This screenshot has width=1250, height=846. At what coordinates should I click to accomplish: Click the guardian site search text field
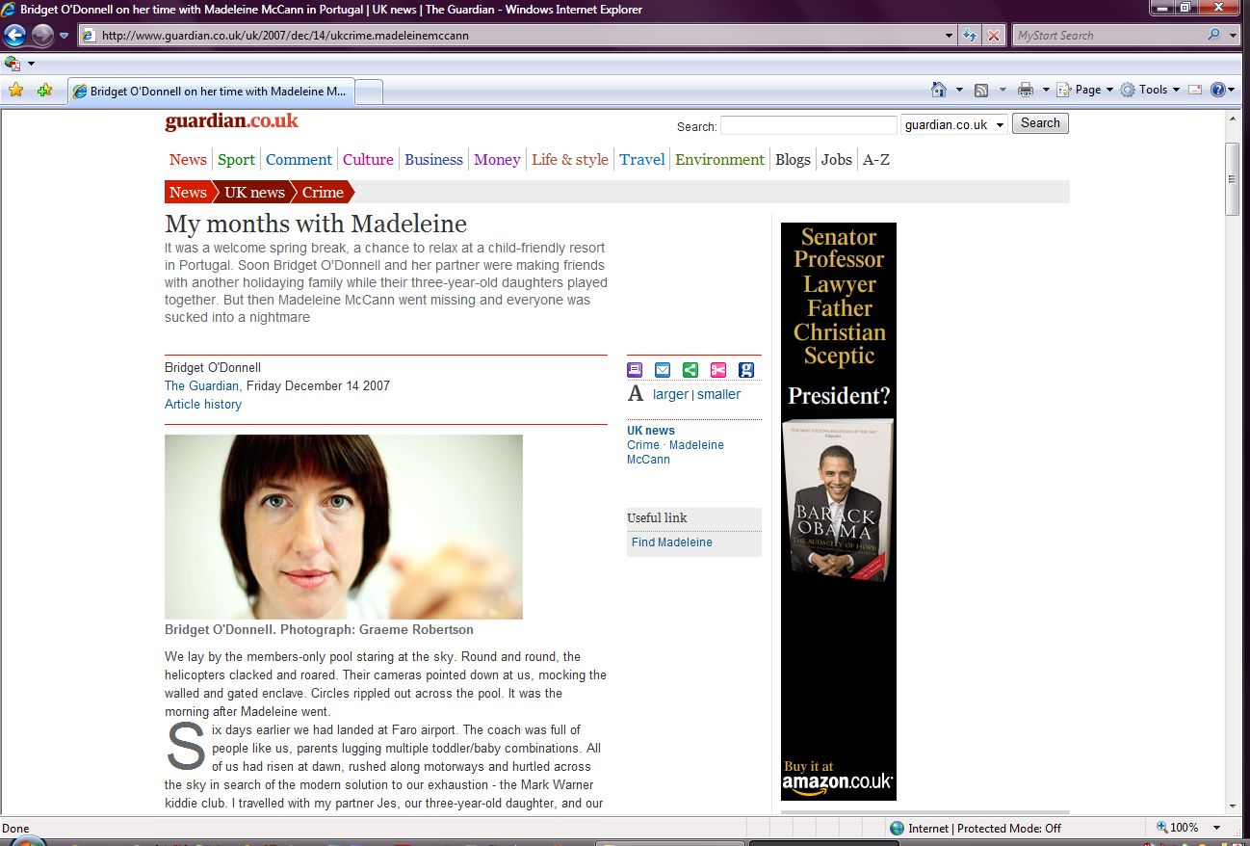click(808, 125)
